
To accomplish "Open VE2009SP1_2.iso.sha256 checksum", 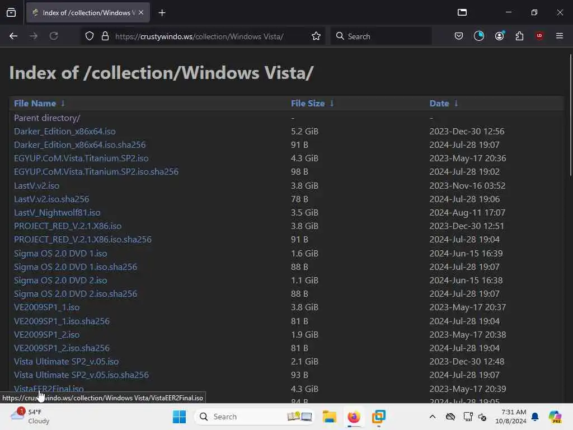I will 62,348.
